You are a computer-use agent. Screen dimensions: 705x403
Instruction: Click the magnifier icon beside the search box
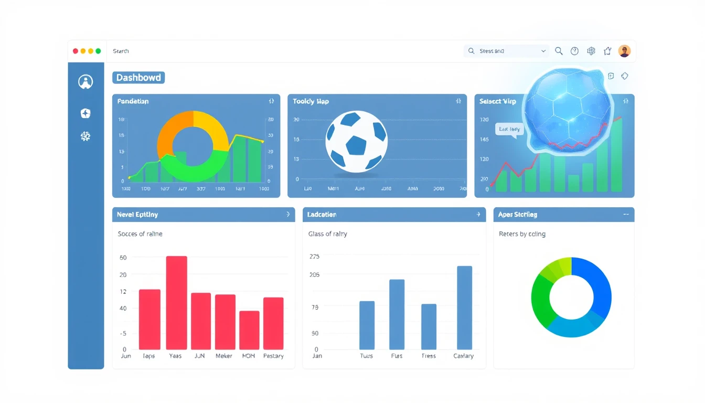(559, 51)
